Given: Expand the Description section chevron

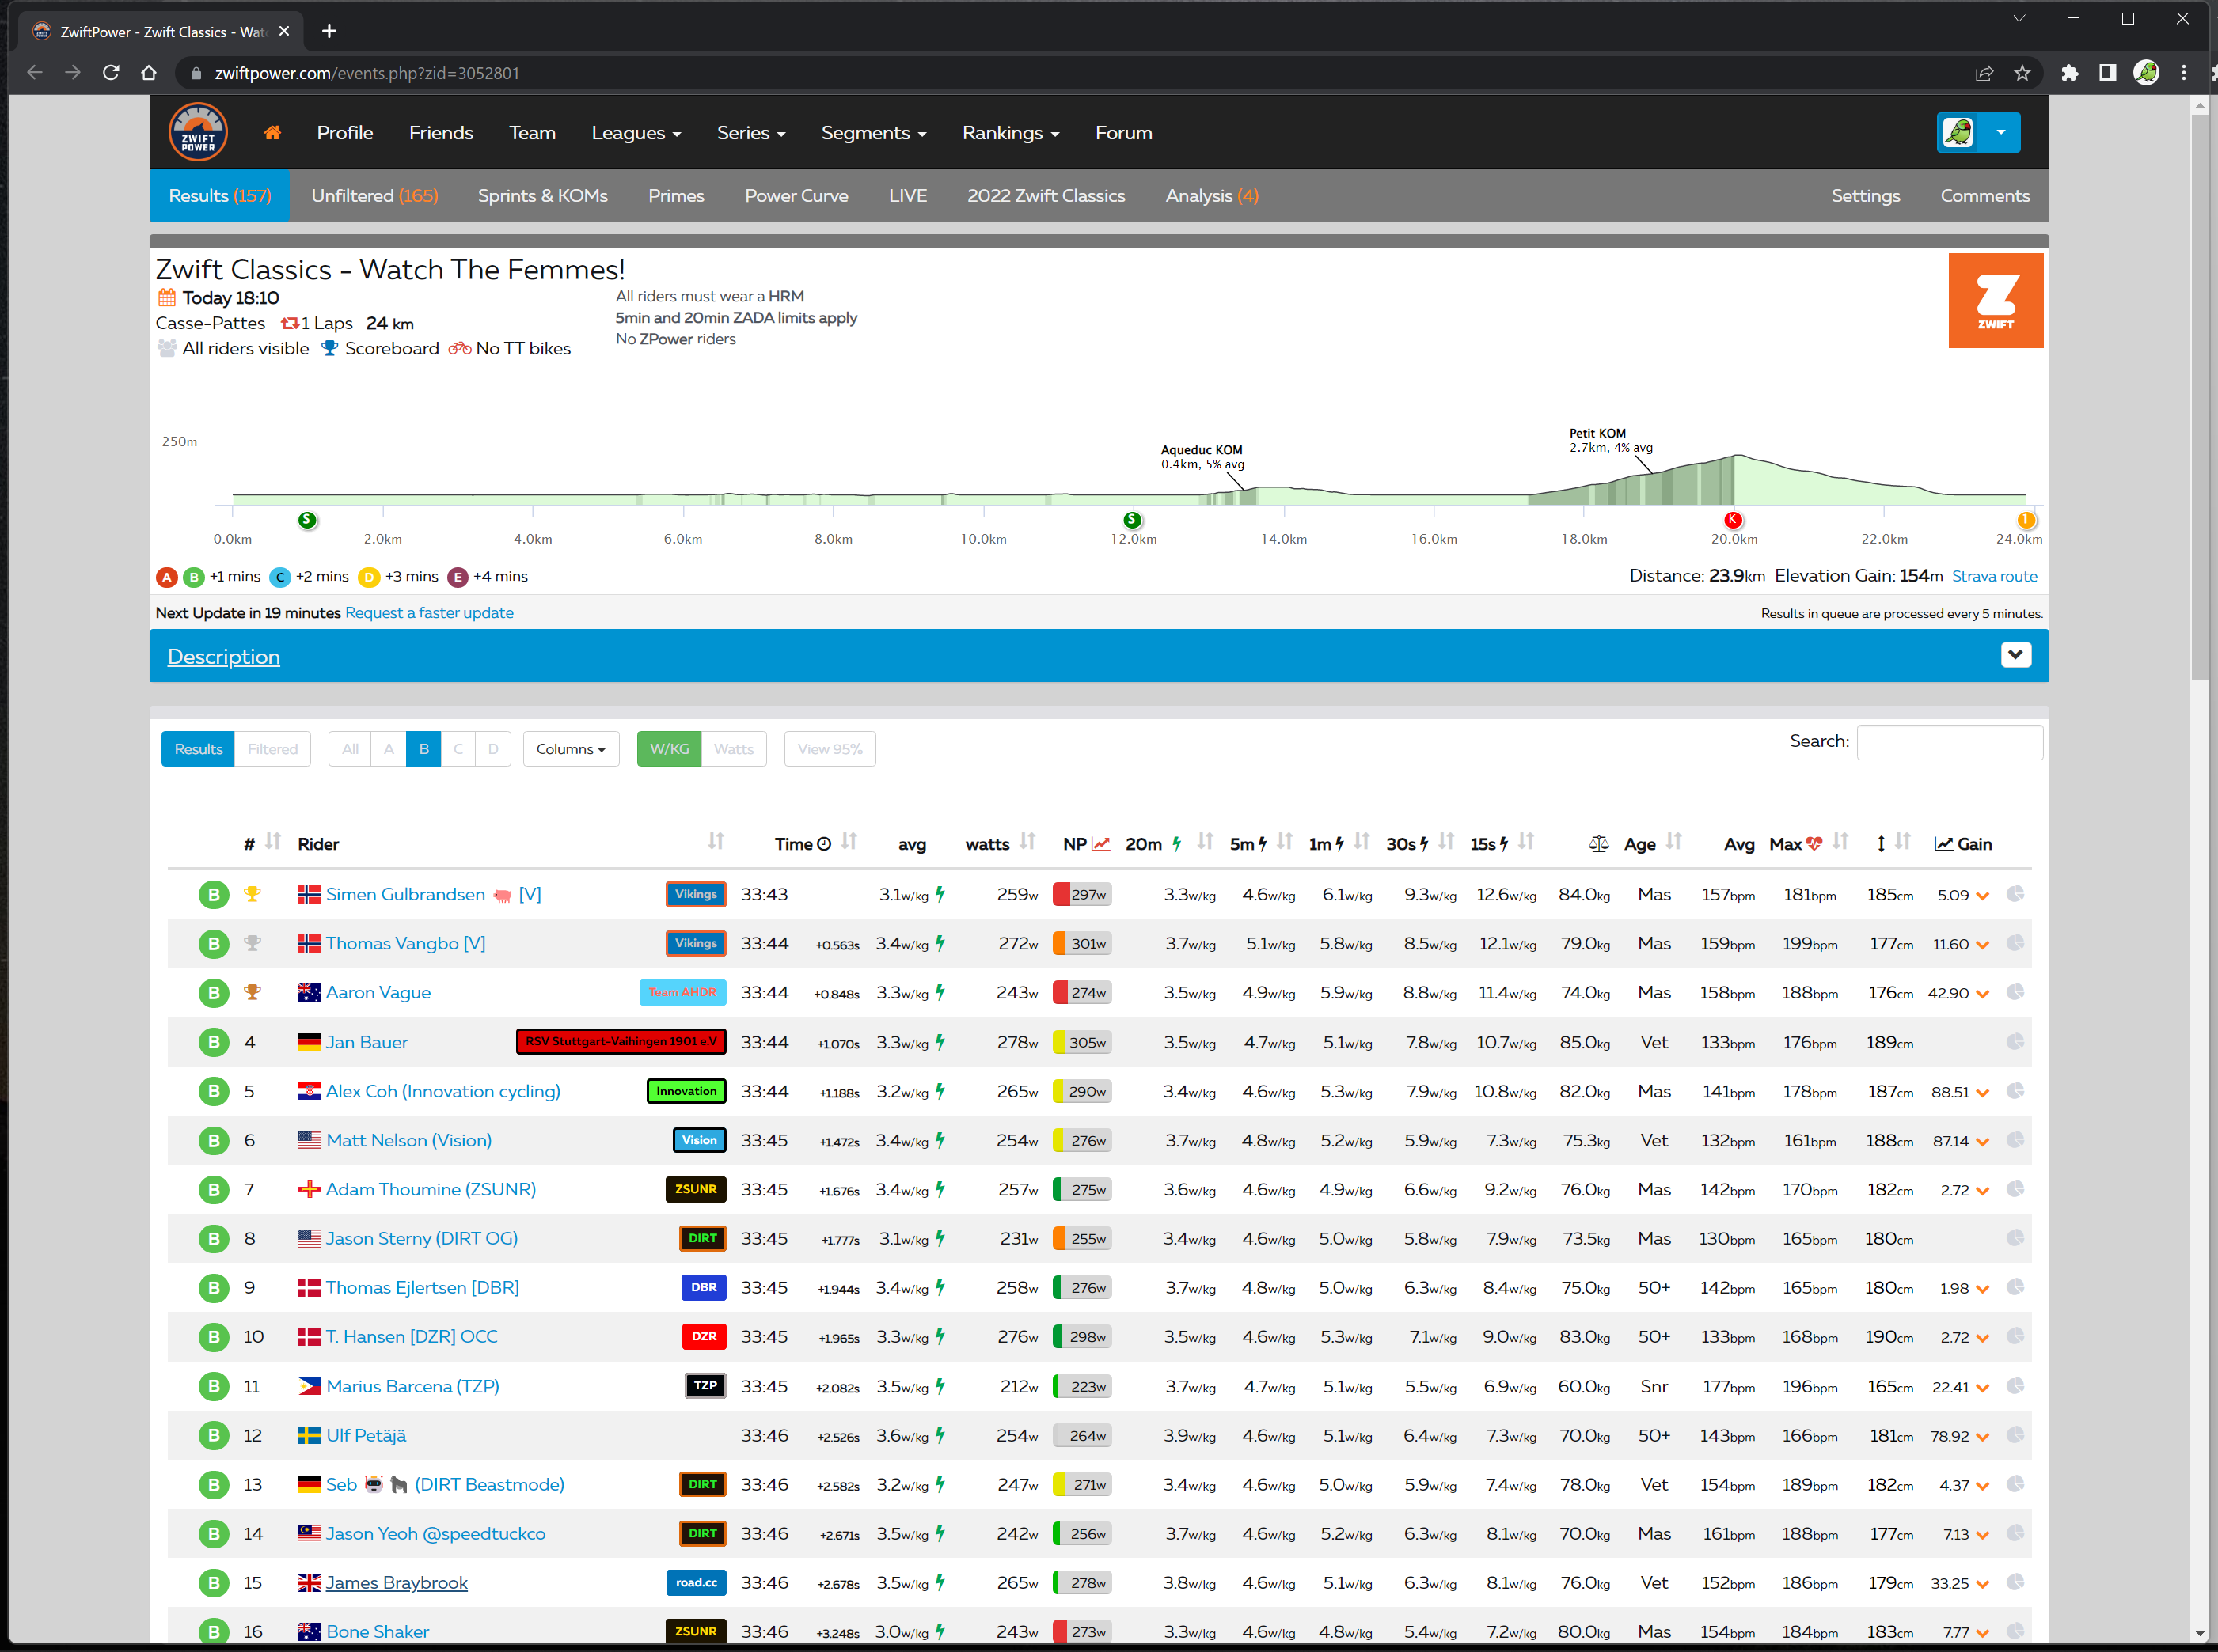Looking at the screenshot, I should (2015, 655).
